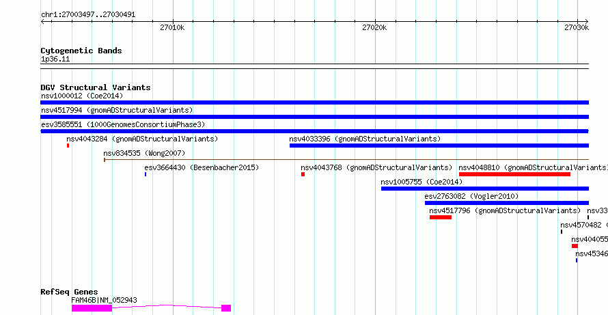Click the small red marker under nsv4043768

[303, 174]
